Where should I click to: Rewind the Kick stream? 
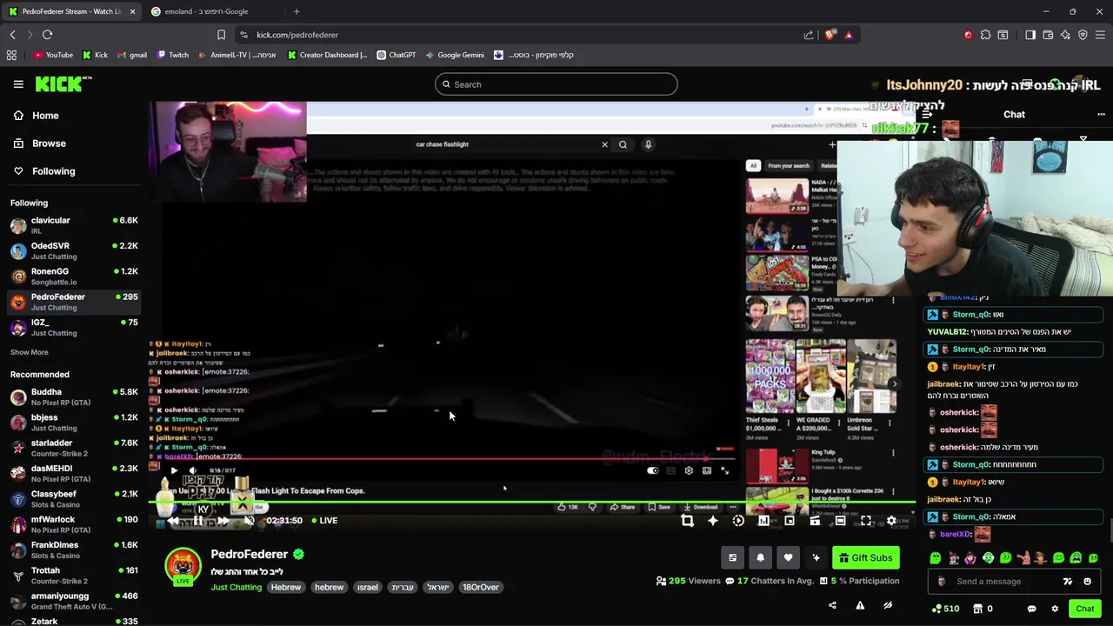click(x=173, y=521)
